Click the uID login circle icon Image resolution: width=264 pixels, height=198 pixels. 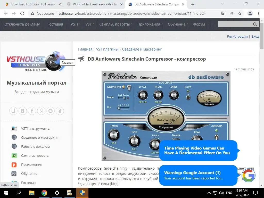point(13,111)
